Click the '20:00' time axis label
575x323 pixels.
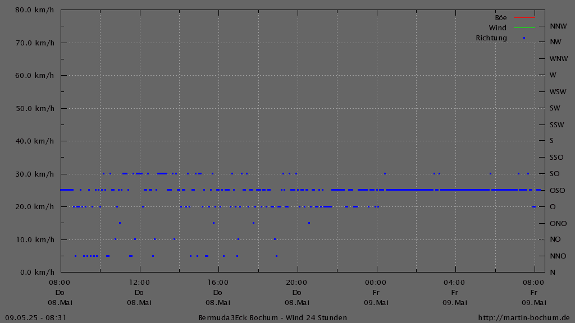(296, 283)
